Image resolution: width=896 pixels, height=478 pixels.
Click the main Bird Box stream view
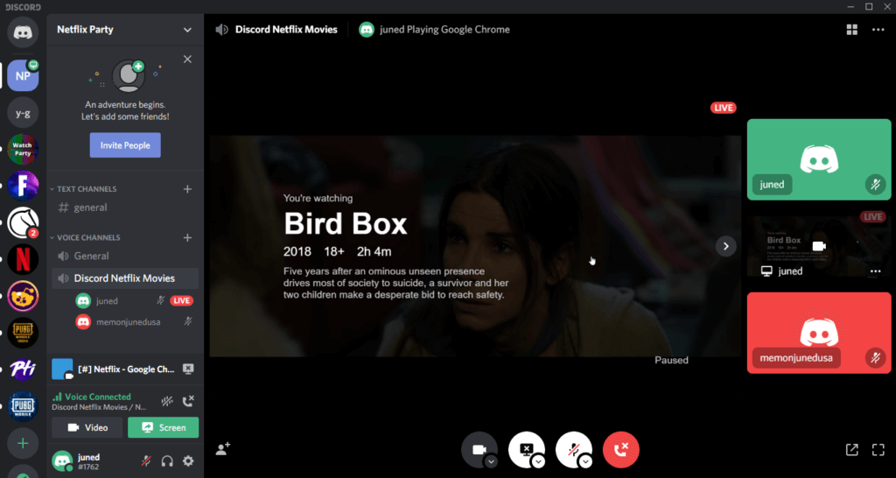coord(475,246)
